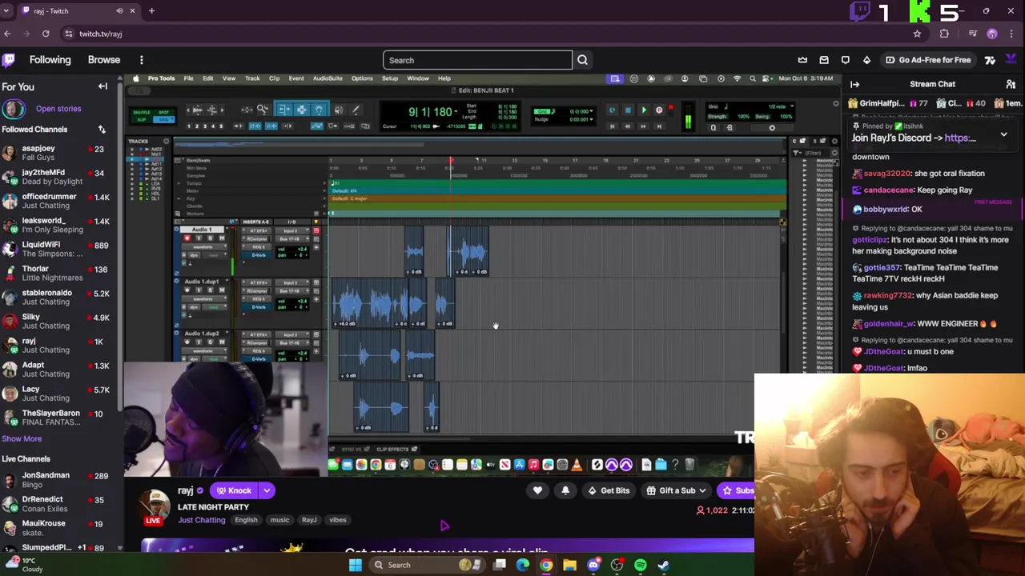Click the Go Ad-Free for Free button

tap(927, 60)
